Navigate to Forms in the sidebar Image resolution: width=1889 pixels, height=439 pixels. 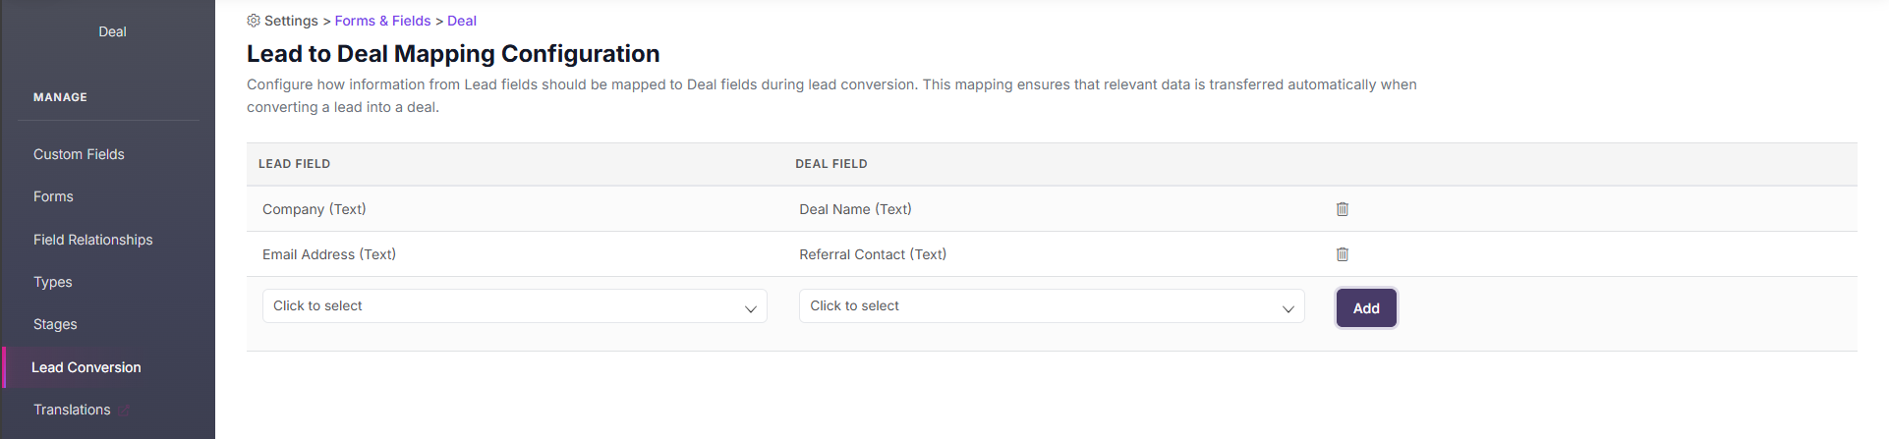coord(53,196)
